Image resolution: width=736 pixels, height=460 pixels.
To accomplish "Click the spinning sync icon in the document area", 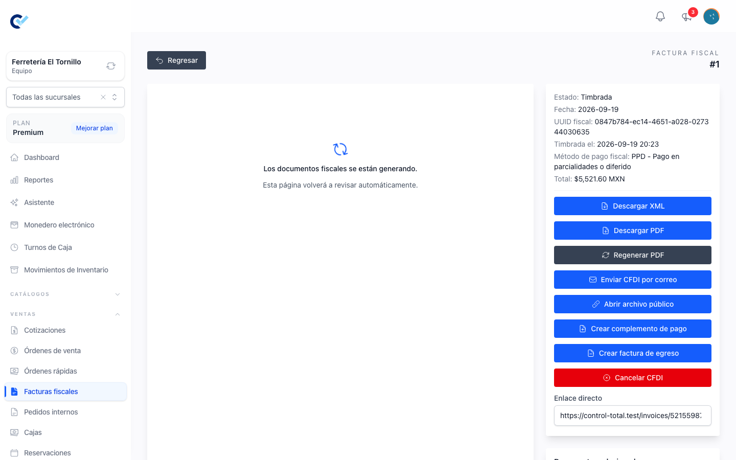I will click(340, 149).
